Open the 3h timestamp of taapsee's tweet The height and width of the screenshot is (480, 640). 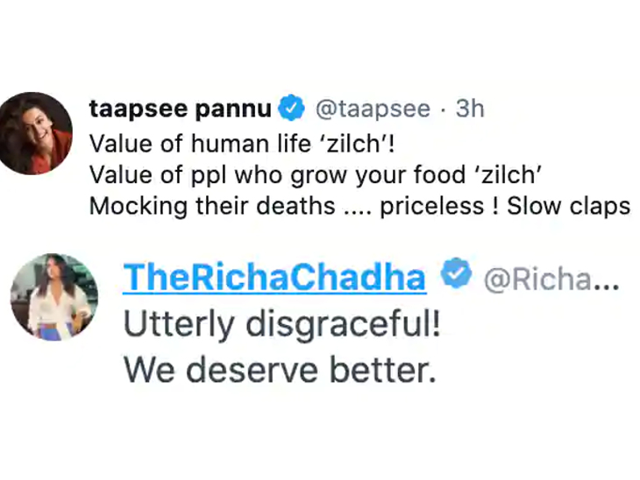pos(470,108)
